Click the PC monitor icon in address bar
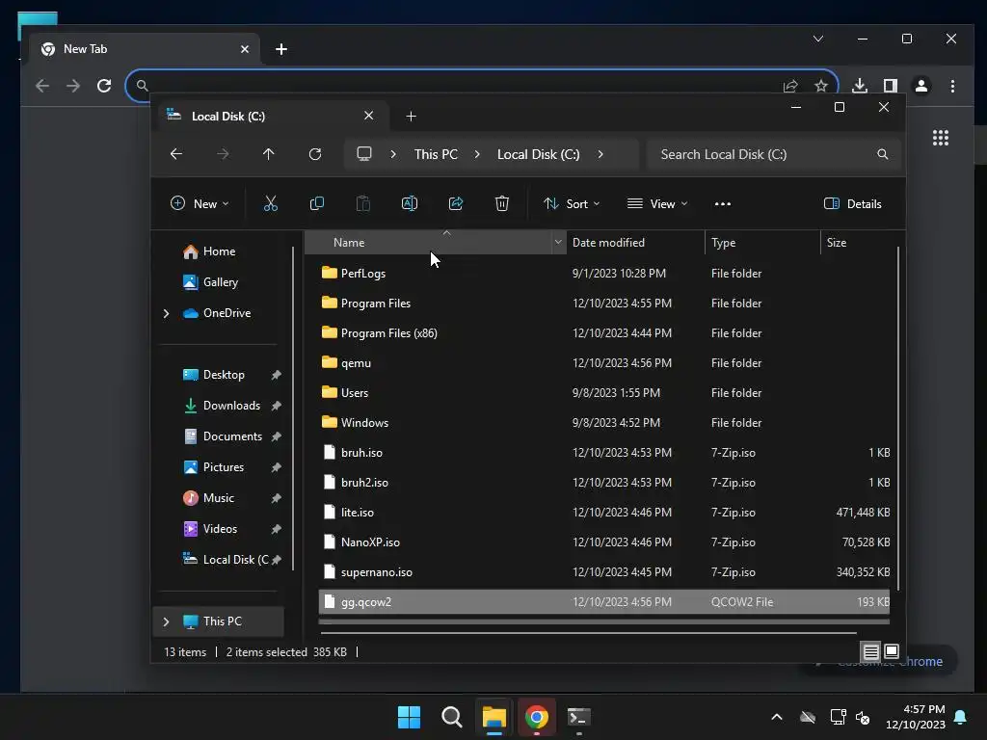This screenshot has height=740, width=987. pyautogui.click(x=363, y=154)
